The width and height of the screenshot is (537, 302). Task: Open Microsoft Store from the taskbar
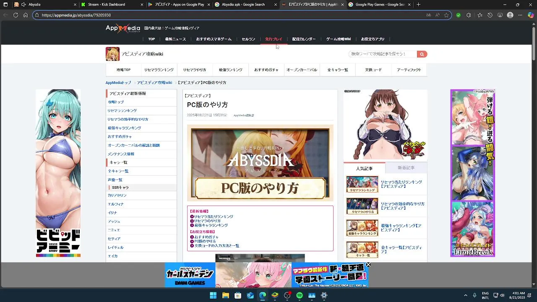coord(238,295)
